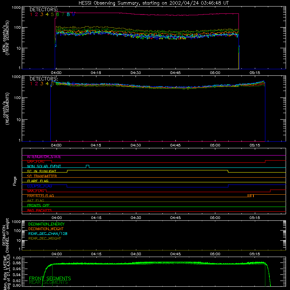
Task: Click the DETECTORS: label in rear segments plot
Action: [43, 79]
